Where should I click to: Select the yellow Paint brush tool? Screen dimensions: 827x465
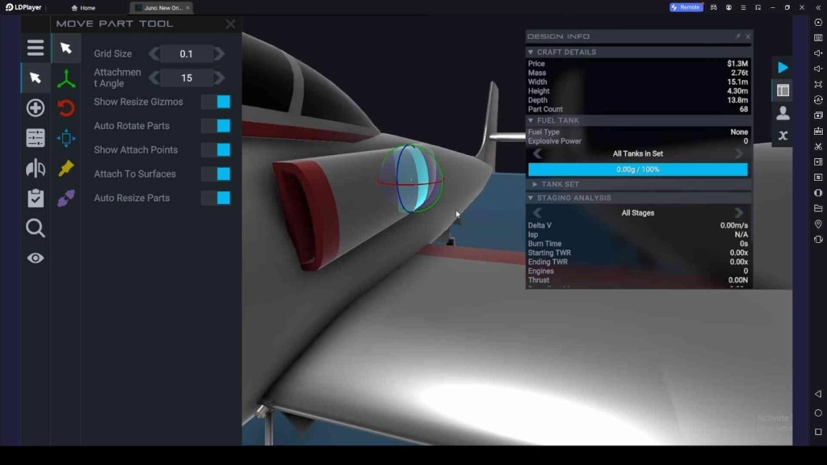click(x=66, y=168)
